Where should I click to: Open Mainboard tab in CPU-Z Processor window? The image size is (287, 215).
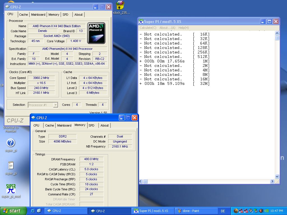click(38, 15)
